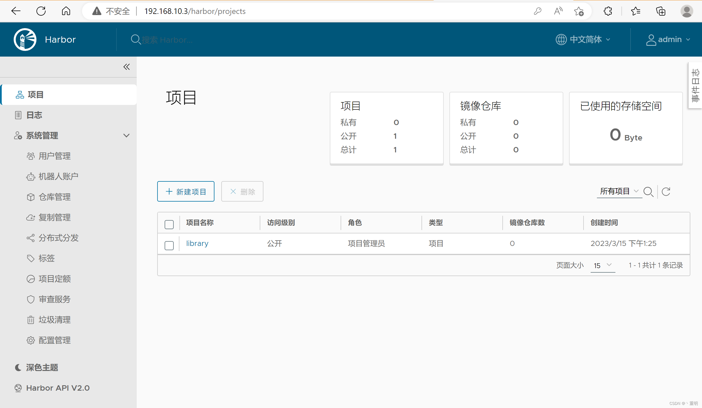Sort by the 创建时间 column header

click(604, 223)
